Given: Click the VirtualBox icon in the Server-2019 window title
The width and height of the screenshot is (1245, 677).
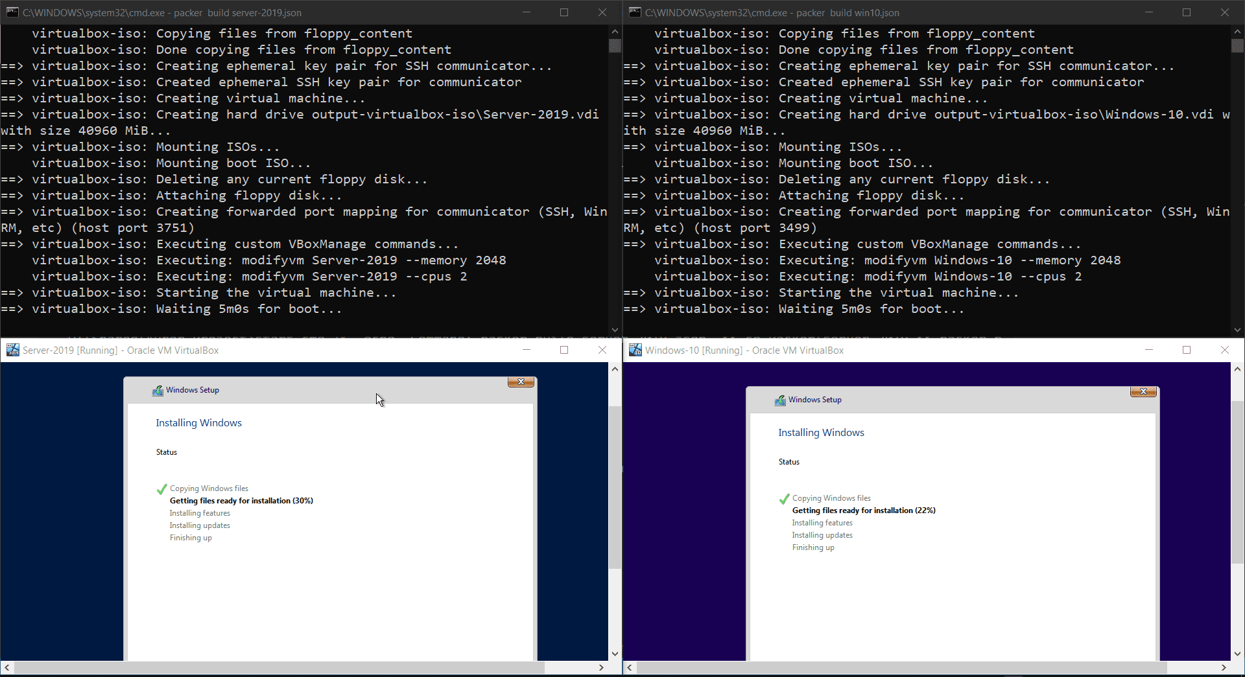Looking at the screenshot, I should [12, 350].
